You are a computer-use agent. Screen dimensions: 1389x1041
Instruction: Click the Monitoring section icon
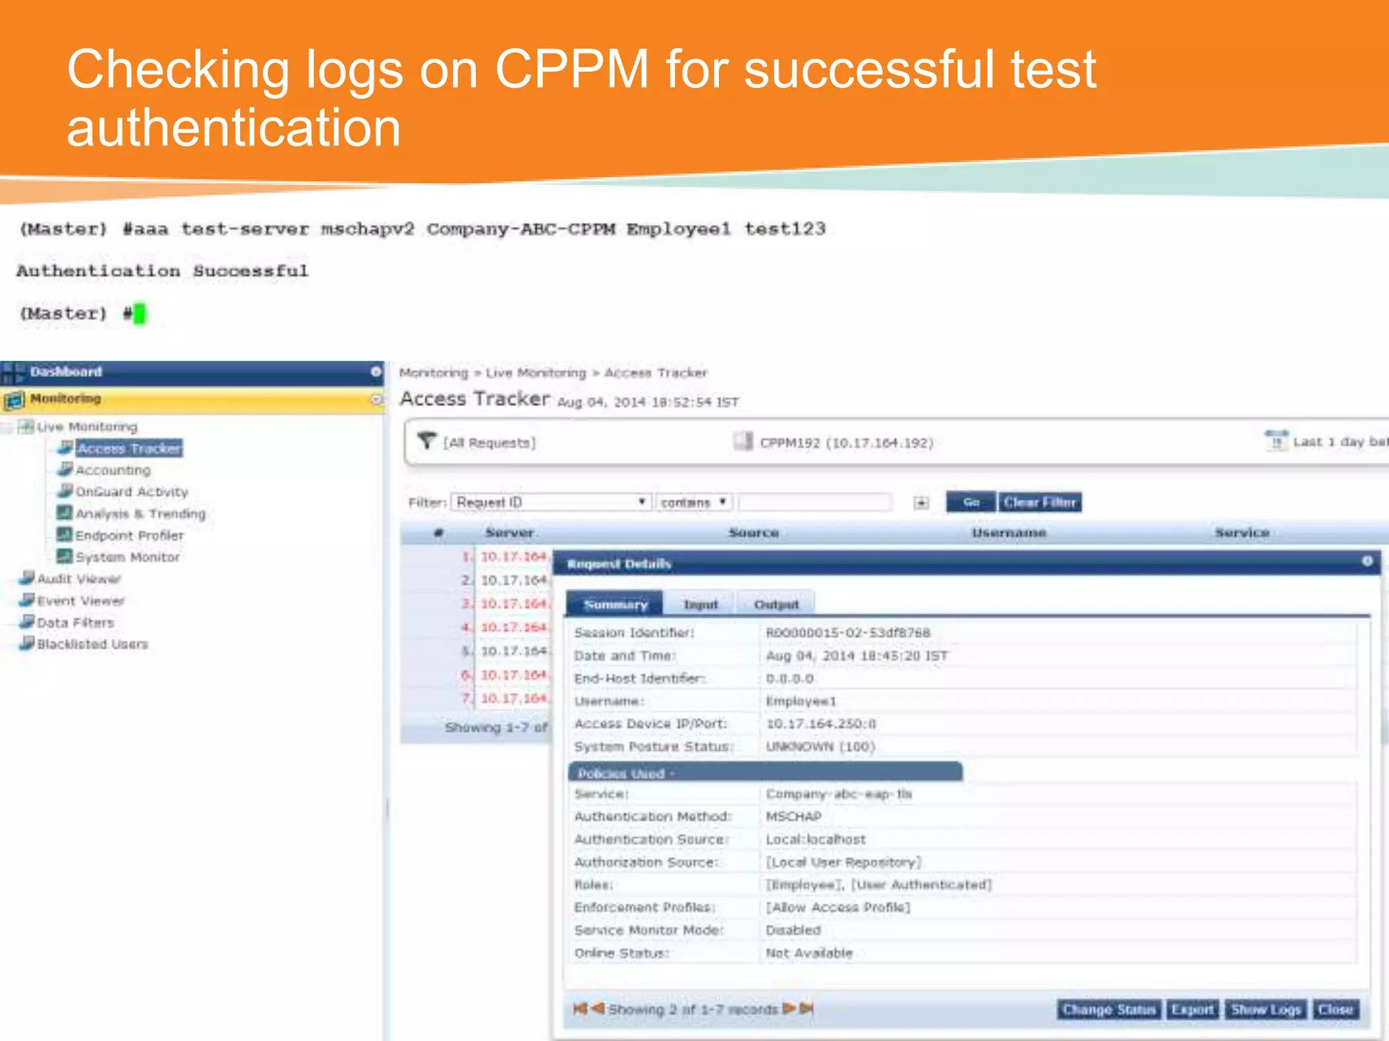[x=14, y=400]
